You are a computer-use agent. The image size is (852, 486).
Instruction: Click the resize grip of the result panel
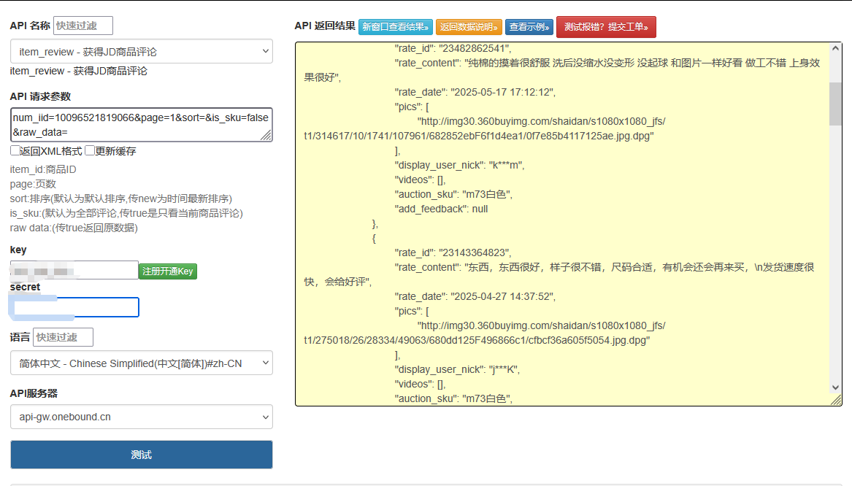(837, 401)
